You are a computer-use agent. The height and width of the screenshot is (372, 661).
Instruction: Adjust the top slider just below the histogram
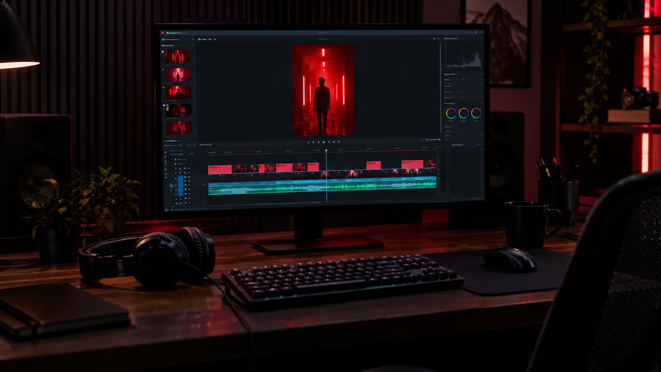tap(463, 80)
